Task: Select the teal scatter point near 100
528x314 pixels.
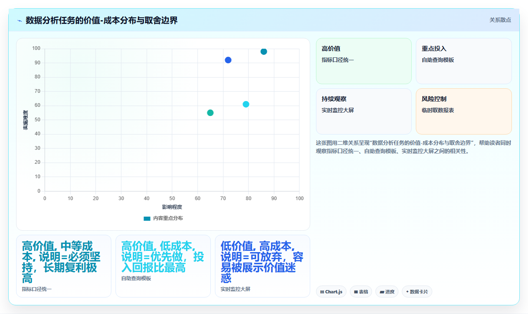Action: pyautogui.click(x=264, y=52)
